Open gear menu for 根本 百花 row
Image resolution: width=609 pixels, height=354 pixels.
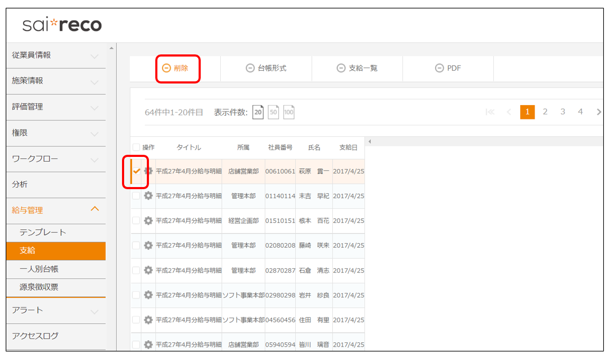(148, 220)
